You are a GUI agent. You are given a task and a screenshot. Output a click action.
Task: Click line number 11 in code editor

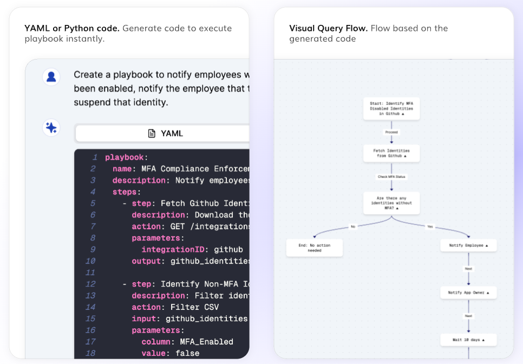point(90,272)
